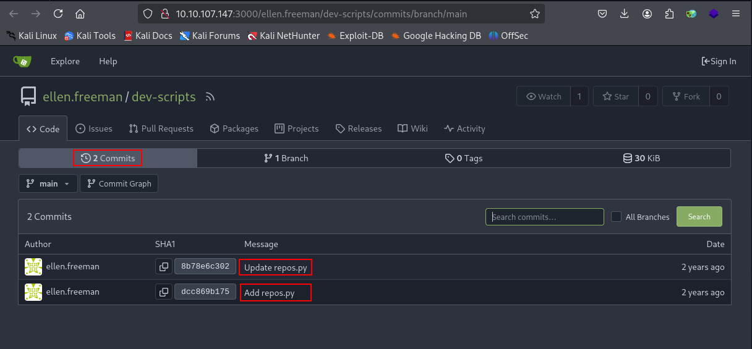Copy SHA of the Add repos.py commit
Viewport: 752px width, 349px height.
[x=163, y=292]
